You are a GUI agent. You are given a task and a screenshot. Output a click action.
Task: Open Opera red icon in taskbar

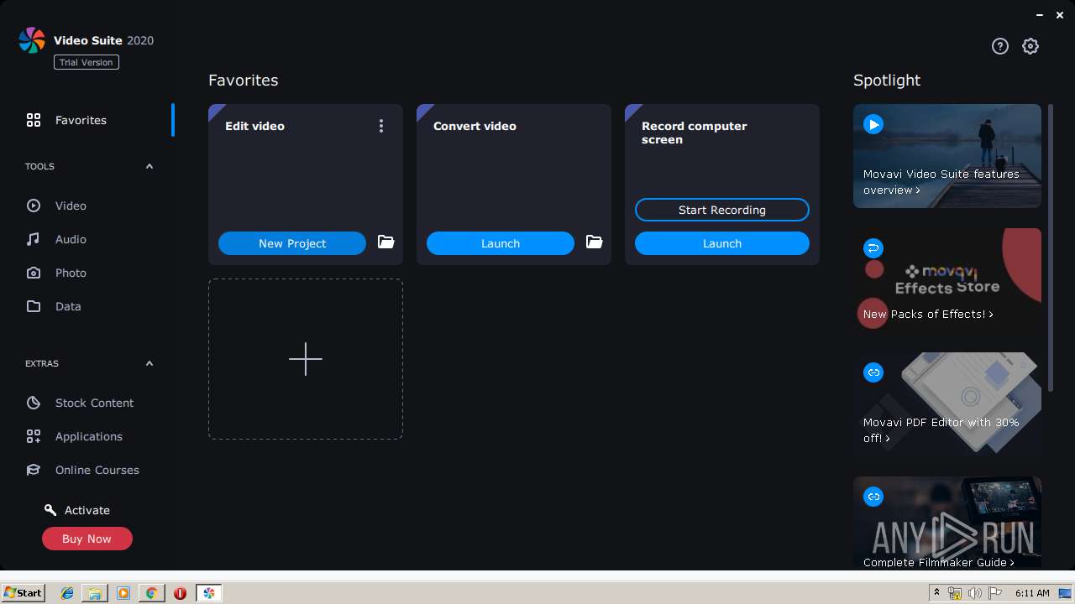coord(180,593)
